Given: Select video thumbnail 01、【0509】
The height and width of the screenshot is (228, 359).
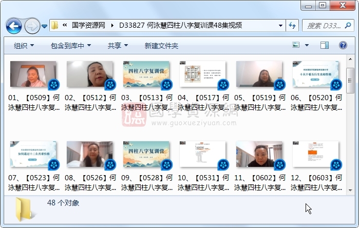Looking at the screenshot, I should pos(34,74).
